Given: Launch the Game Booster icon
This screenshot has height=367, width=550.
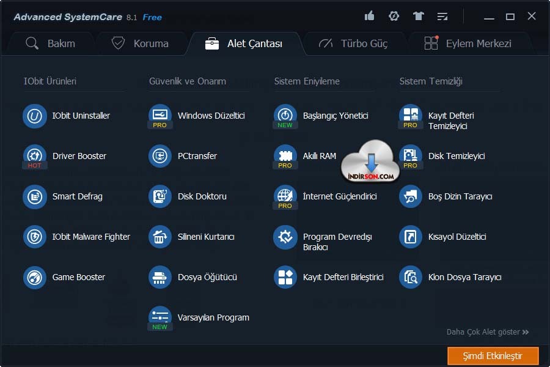Looking at the screenshot, I should point(35,278).
